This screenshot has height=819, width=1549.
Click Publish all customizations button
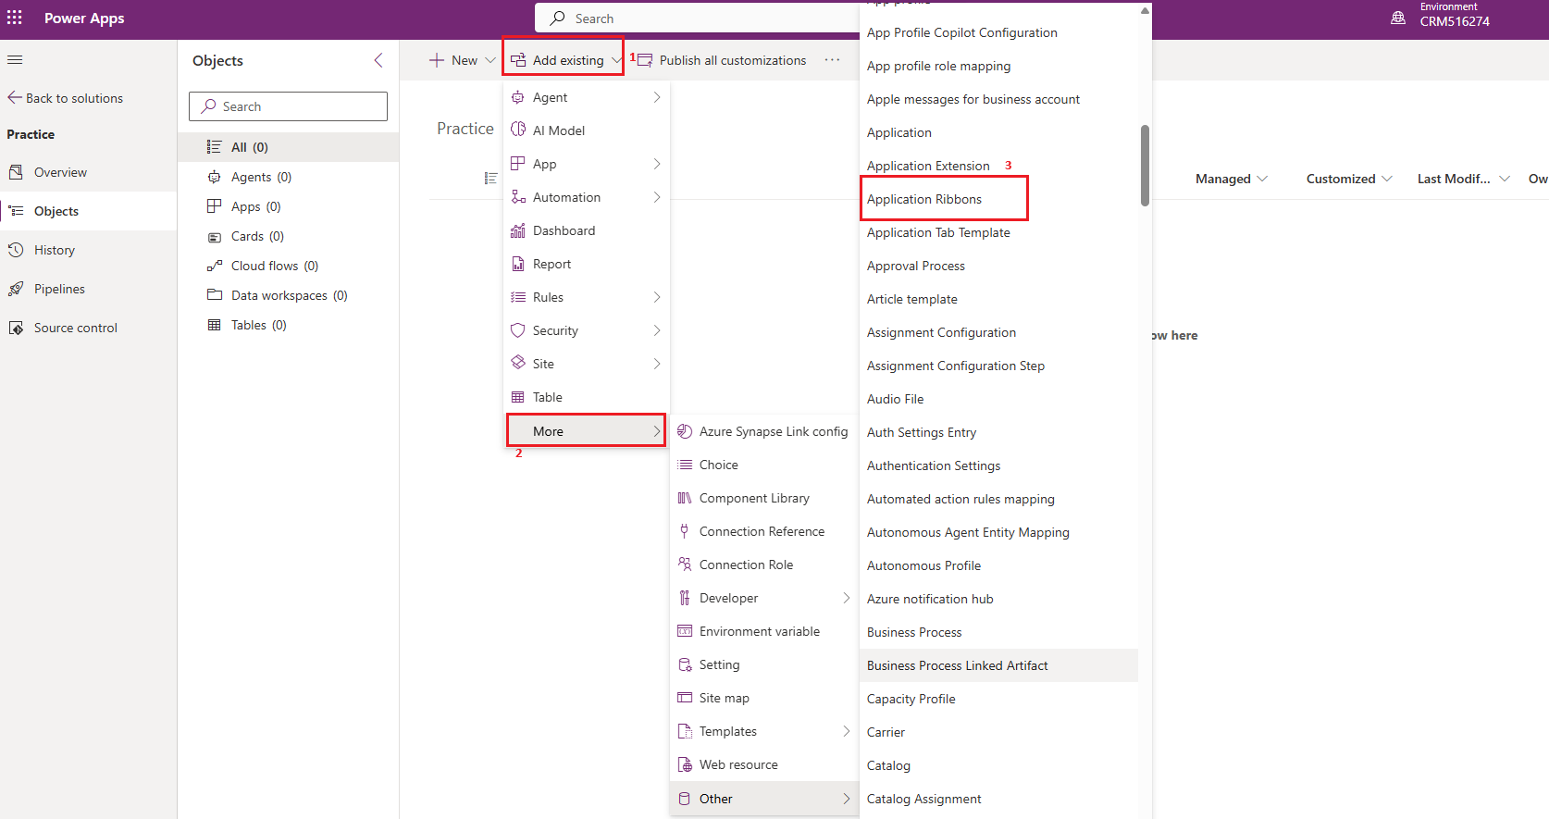coord(722,60)
